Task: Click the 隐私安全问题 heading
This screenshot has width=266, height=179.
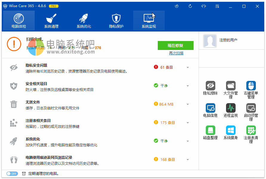Action: click(36, 65)
